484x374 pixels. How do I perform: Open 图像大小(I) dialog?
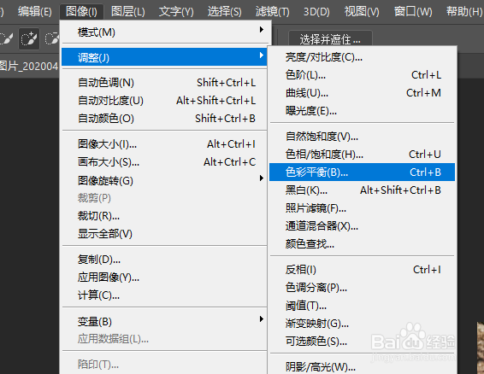click(x=164, y=144)
